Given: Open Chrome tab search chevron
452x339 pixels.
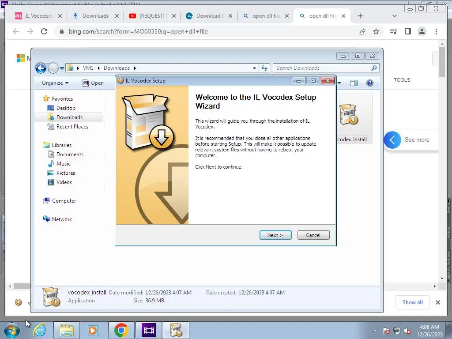Looking at the screenshot, I should click(395, 16).
